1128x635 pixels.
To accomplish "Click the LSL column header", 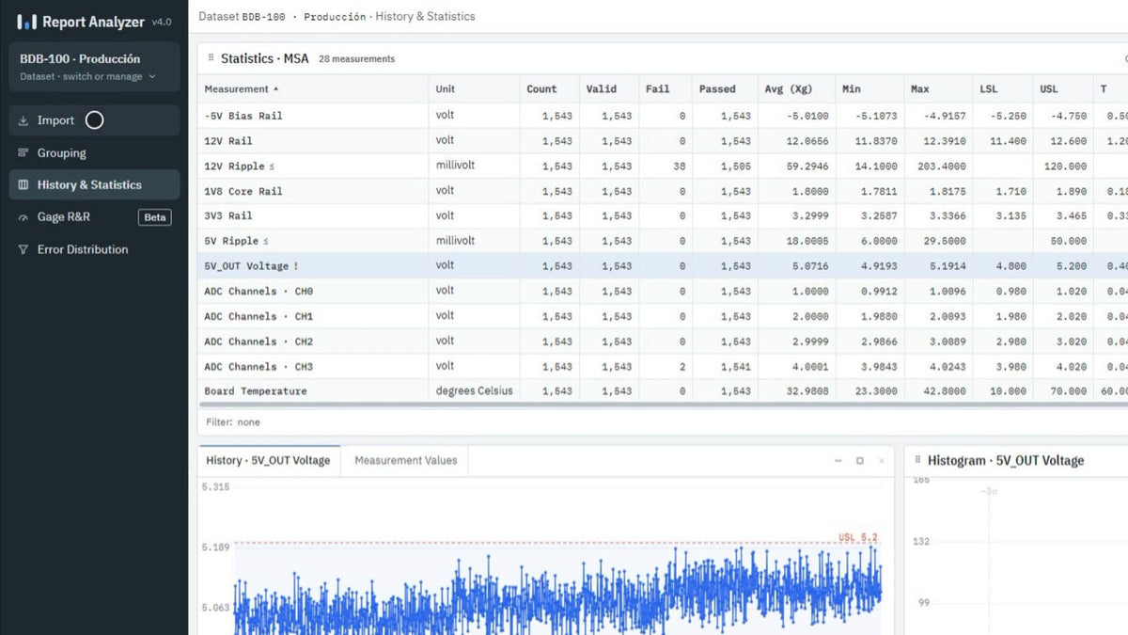I will [x=1002, y=89].
